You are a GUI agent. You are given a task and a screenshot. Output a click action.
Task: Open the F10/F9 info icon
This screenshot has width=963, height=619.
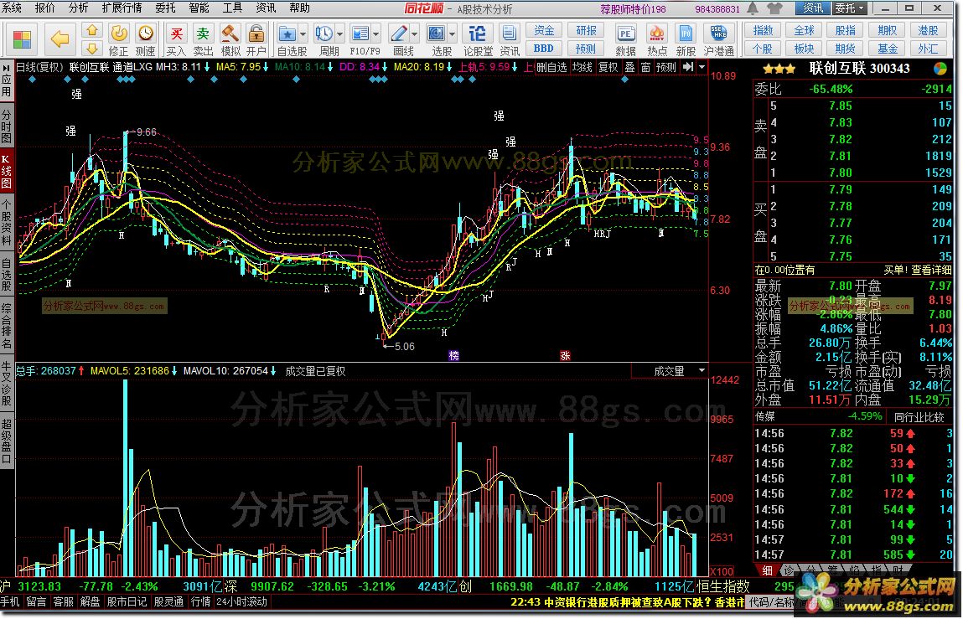pyautogui.click(x=360, y=34)
